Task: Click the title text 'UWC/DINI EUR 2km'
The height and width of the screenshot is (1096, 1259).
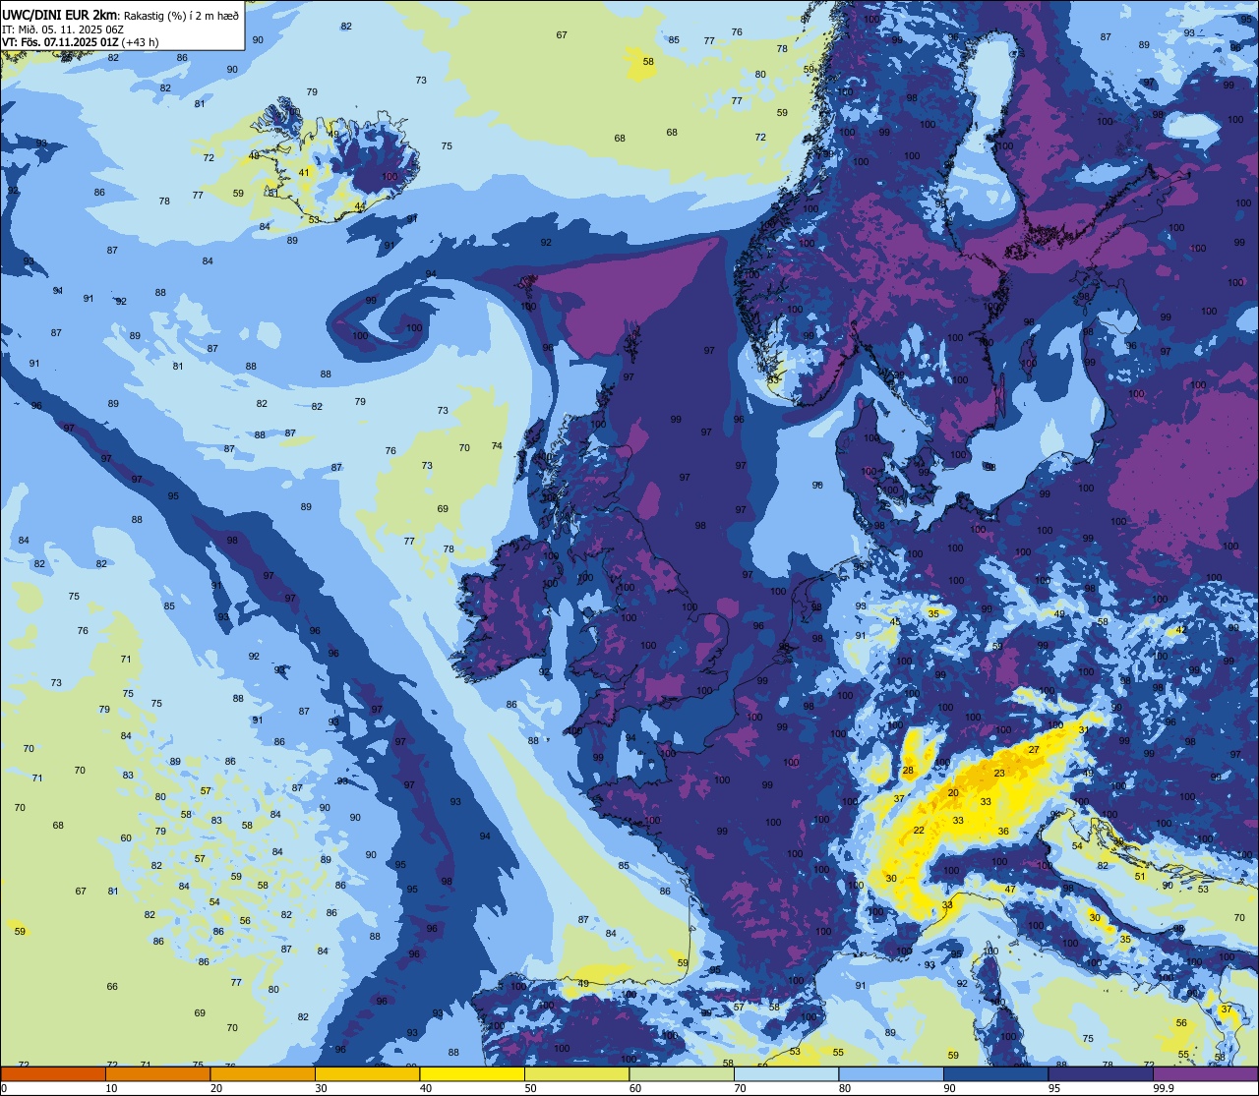Action: tap(61, 15)
